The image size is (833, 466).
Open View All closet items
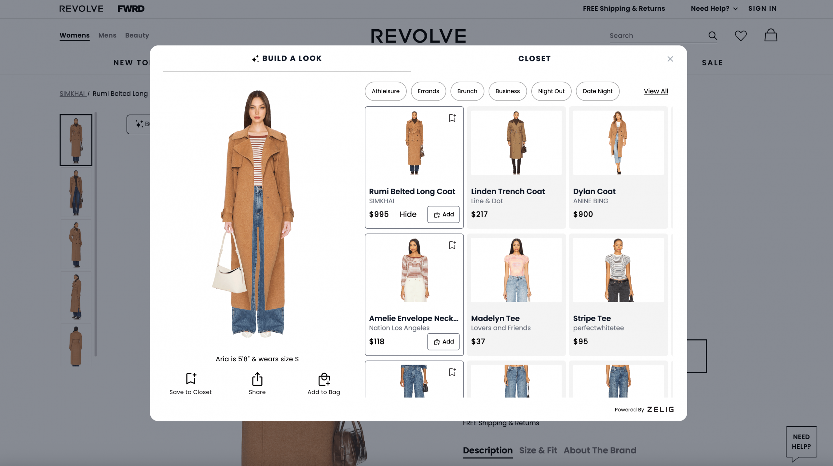point(656,91)
